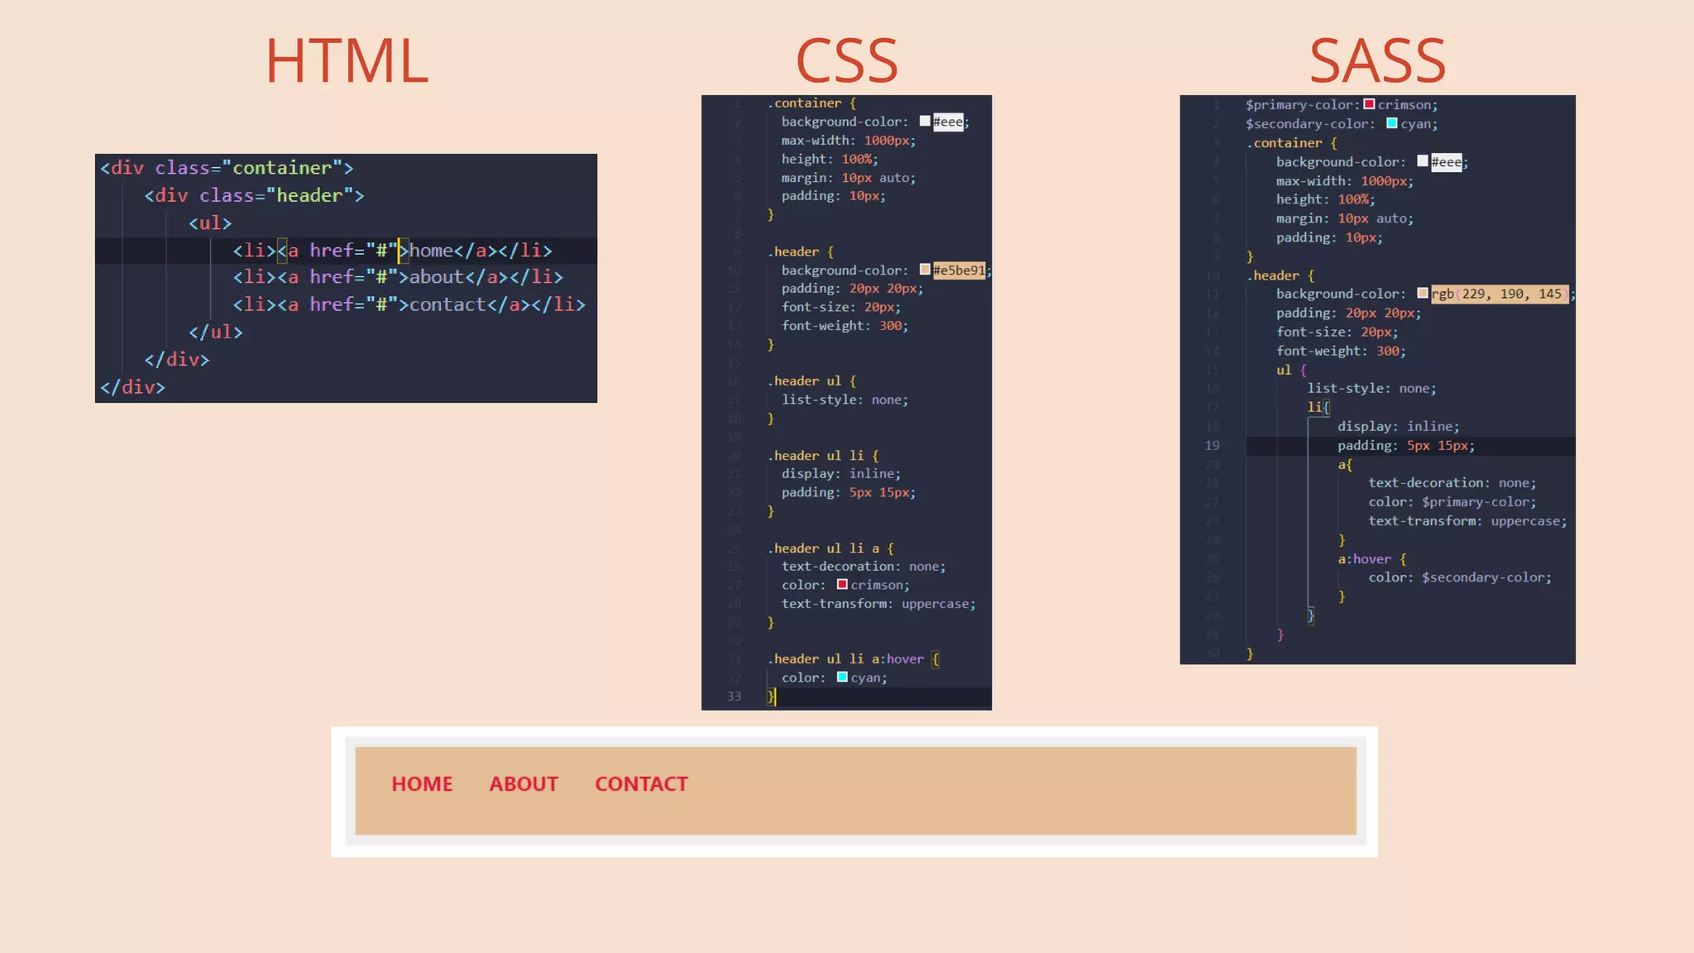Click the ABOUT navigation link
This screenshot has width=1694, height=953.
(524, 783)
